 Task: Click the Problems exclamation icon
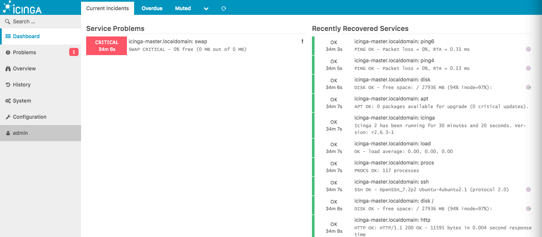click(x=8, y=53)
